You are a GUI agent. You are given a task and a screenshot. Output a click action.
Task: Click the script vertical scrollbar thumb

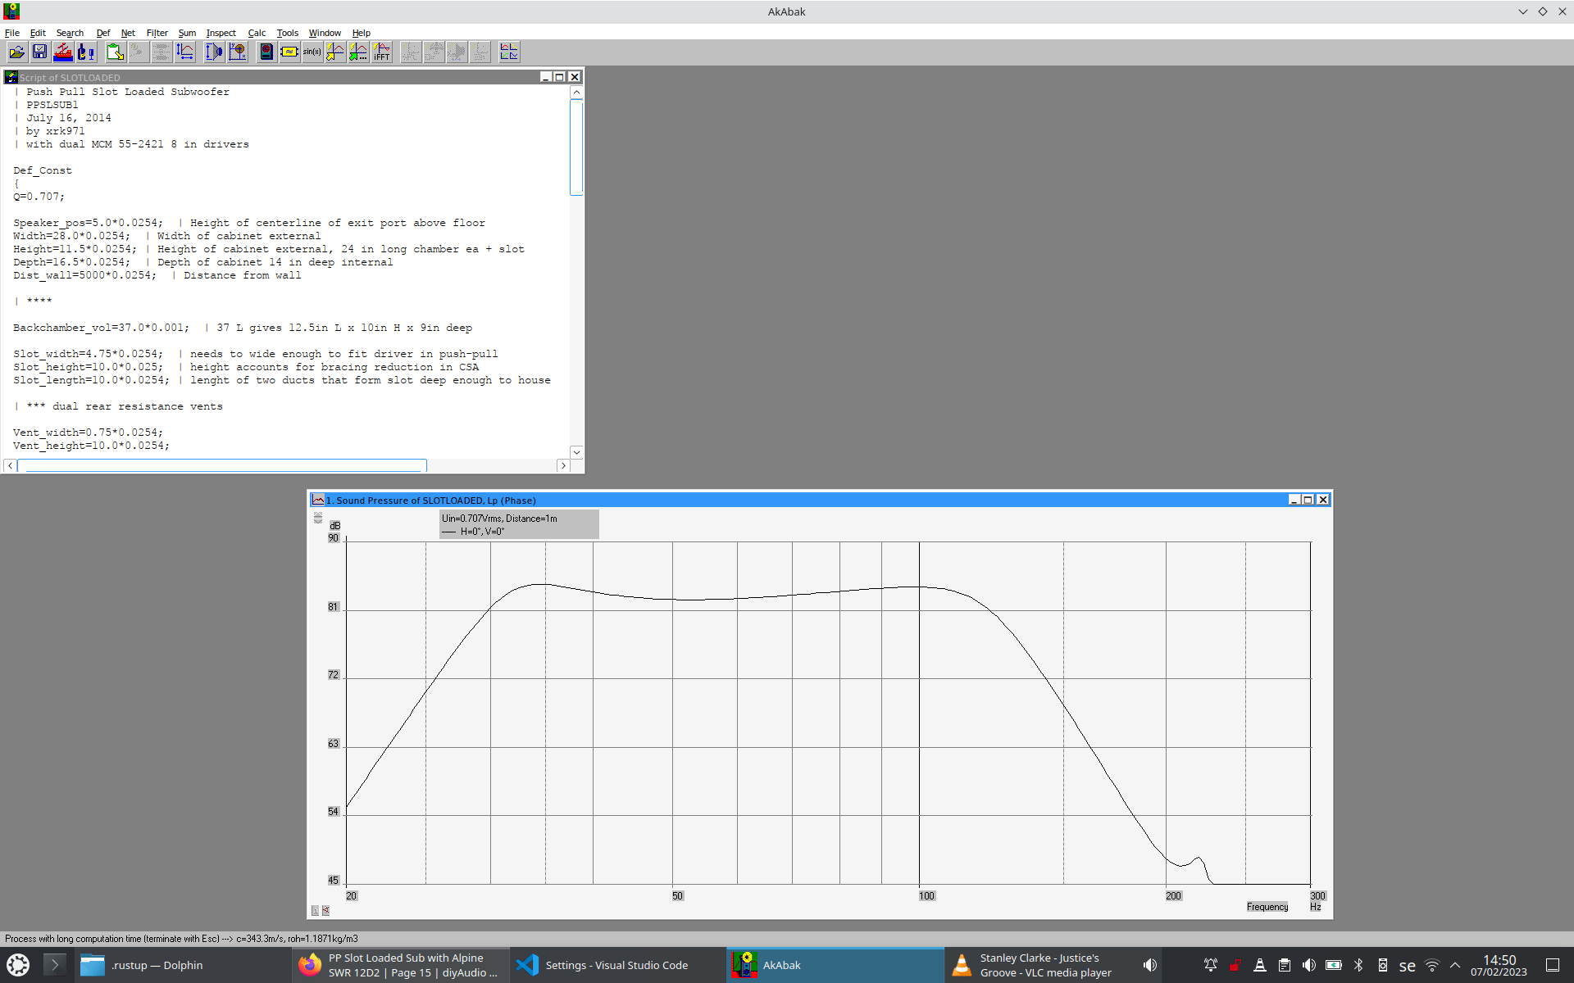[576, 147]
